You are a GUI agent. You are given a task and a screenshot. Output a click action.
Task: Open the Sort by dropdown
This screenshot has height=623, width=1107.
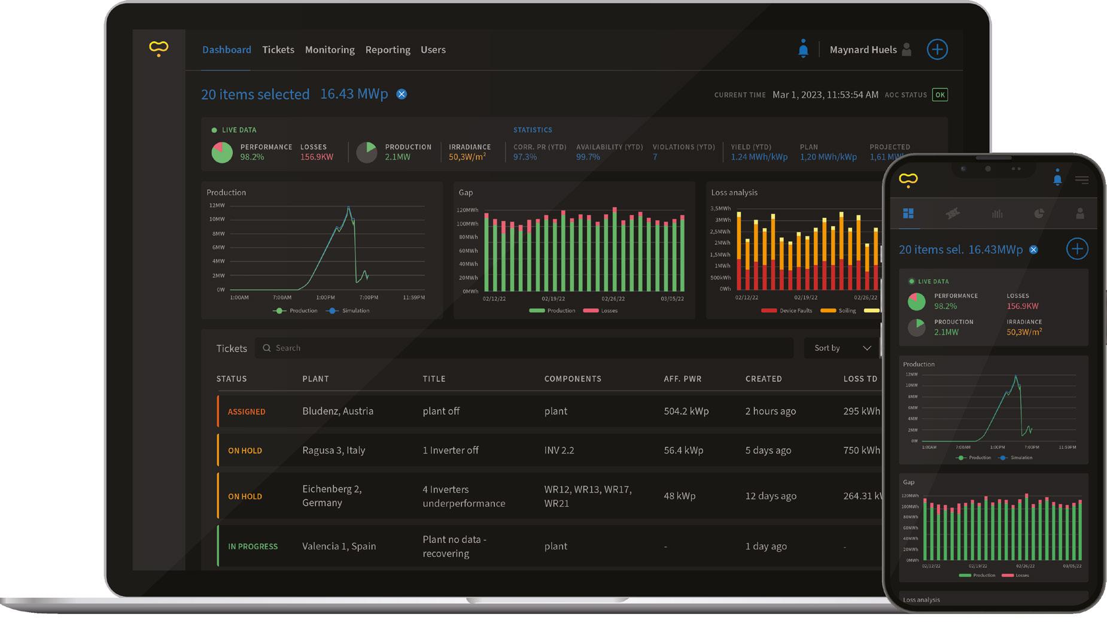point(842,348)
